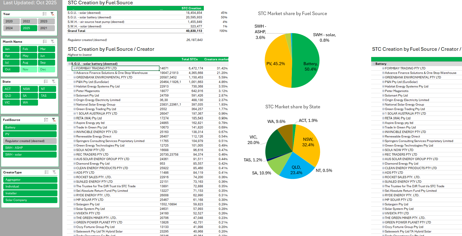Clear the filter on the Year slicer

coord(52,14)
